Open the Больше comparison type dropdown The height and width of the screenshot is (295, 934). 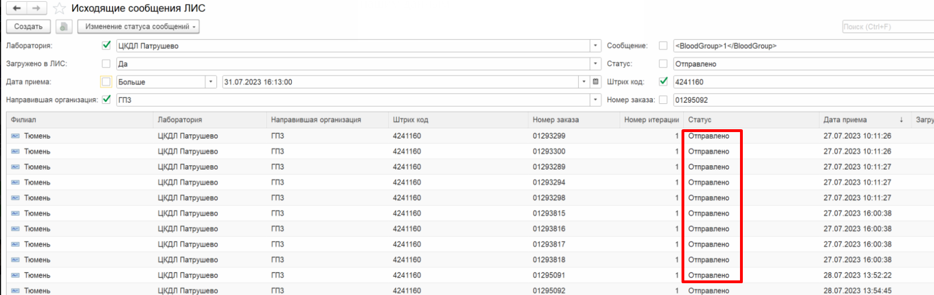[211, 82]
